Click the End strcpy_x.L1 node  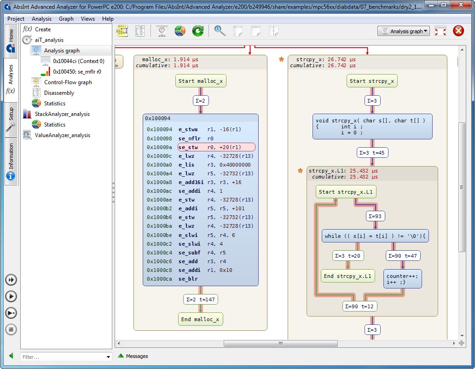tap(348, 276)
